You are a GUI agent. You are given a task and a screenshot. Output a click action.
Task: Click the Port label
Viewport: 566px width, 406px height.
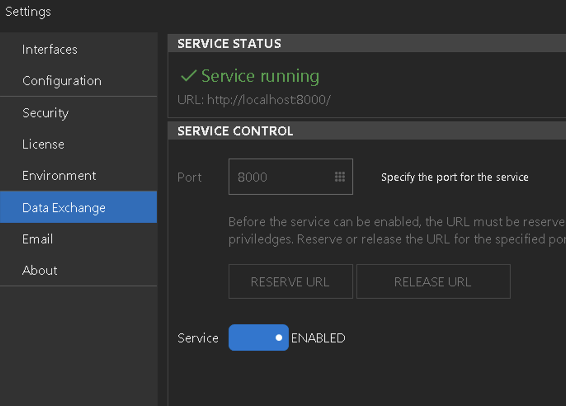click(x=189, y=177)
